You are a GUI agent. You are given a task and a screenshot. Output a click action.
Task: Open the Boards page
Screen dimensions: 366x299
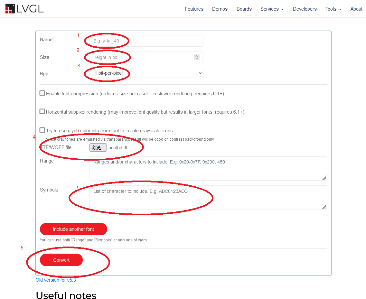(244, 9)
